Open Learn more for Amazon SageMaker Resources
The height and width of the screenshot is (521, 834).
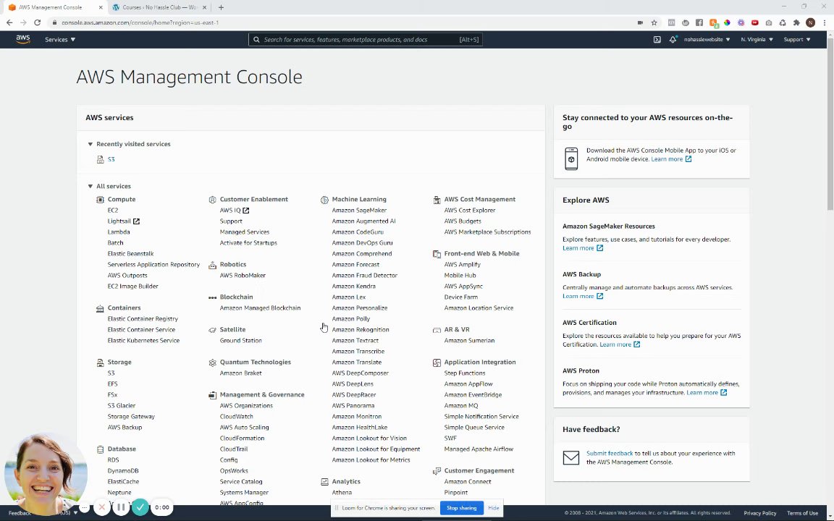pyautogui.click(x=582, y=247)
